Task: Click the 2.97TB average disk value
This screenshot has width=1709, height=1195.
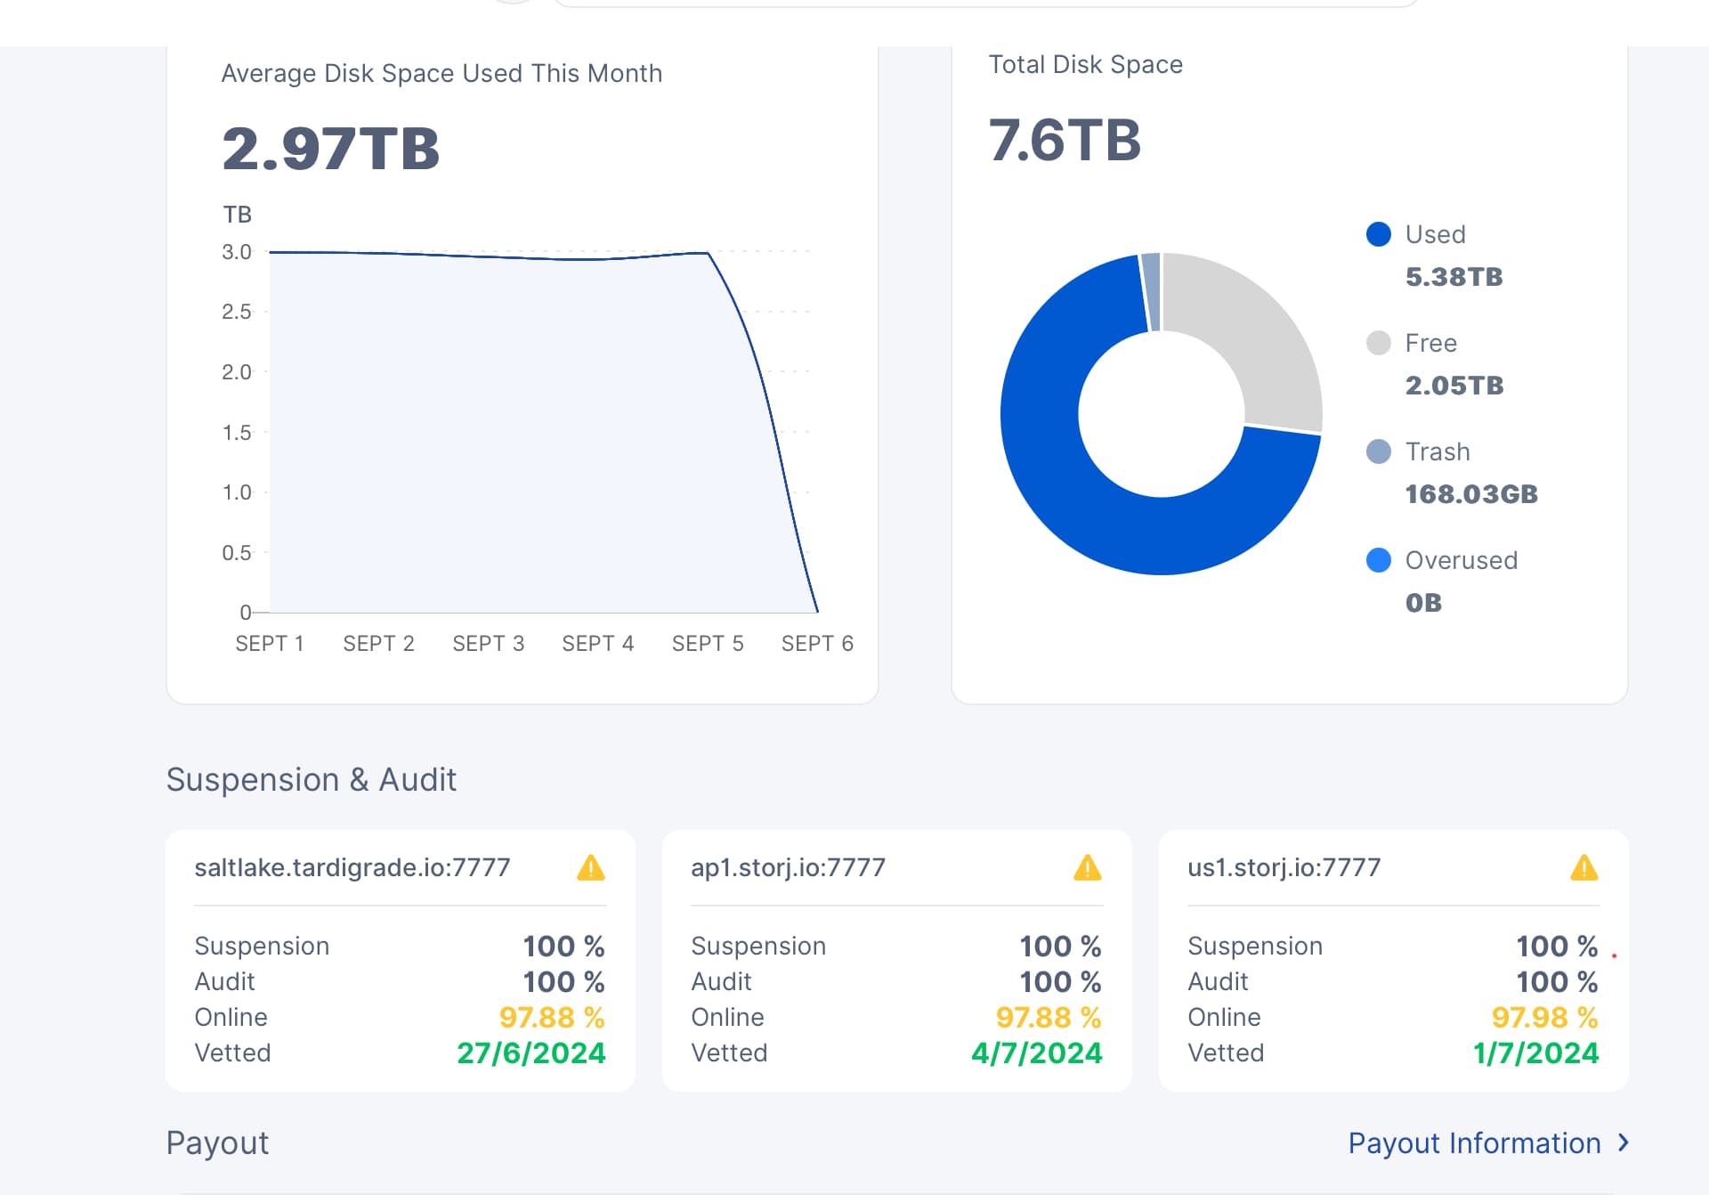Action: [x=330, y=148]
